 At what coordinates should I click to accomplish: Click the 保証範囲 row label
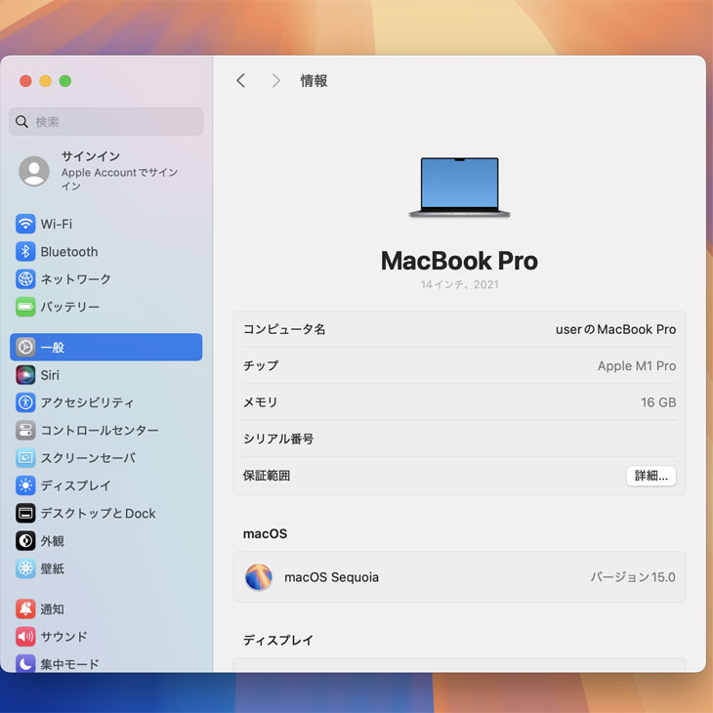point(267,476)
